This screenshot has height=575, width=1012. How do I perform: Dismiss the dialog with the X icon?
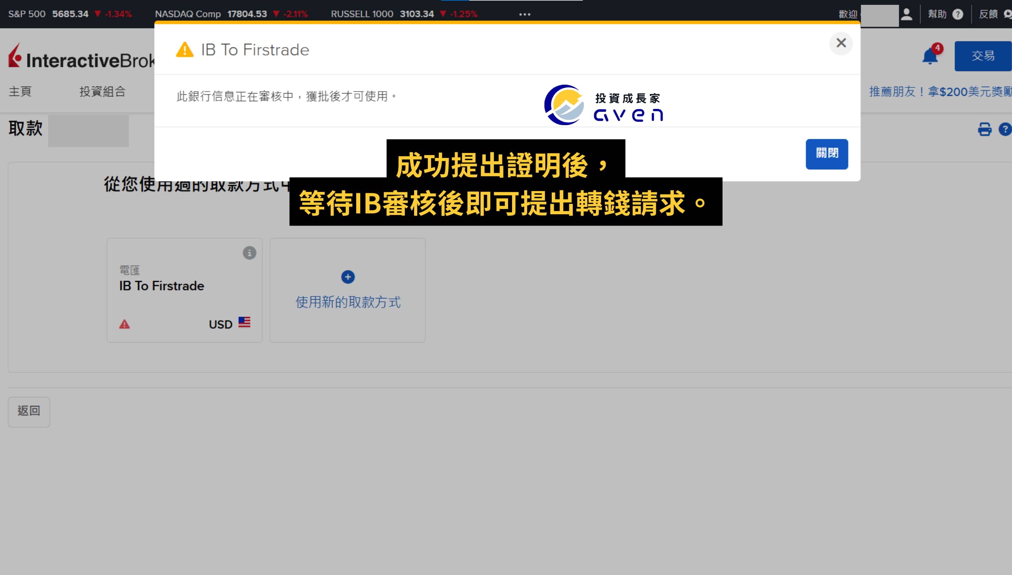coord(842,43)
